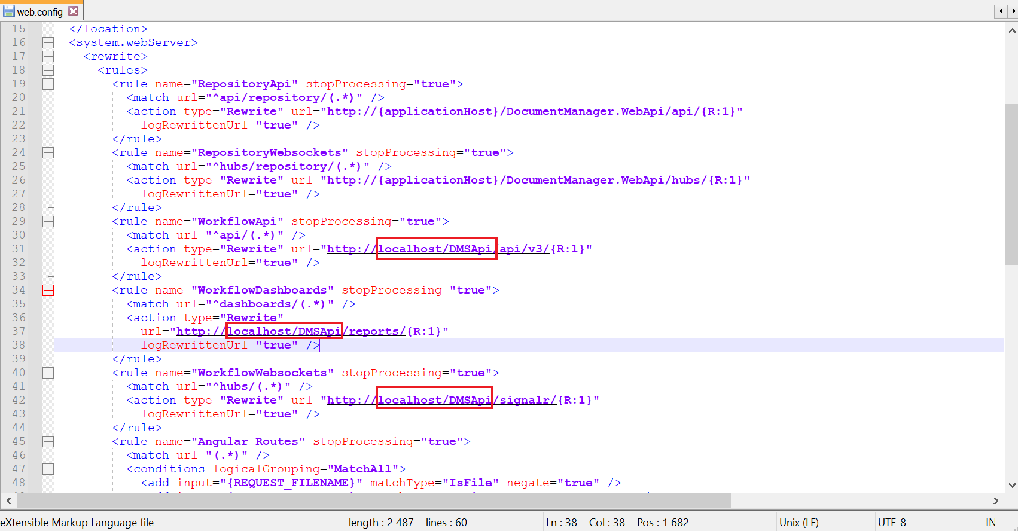Click the save-state disk icon on web.config tab
The height and width of the screenshot is (531, 1018).
(8, 11)
